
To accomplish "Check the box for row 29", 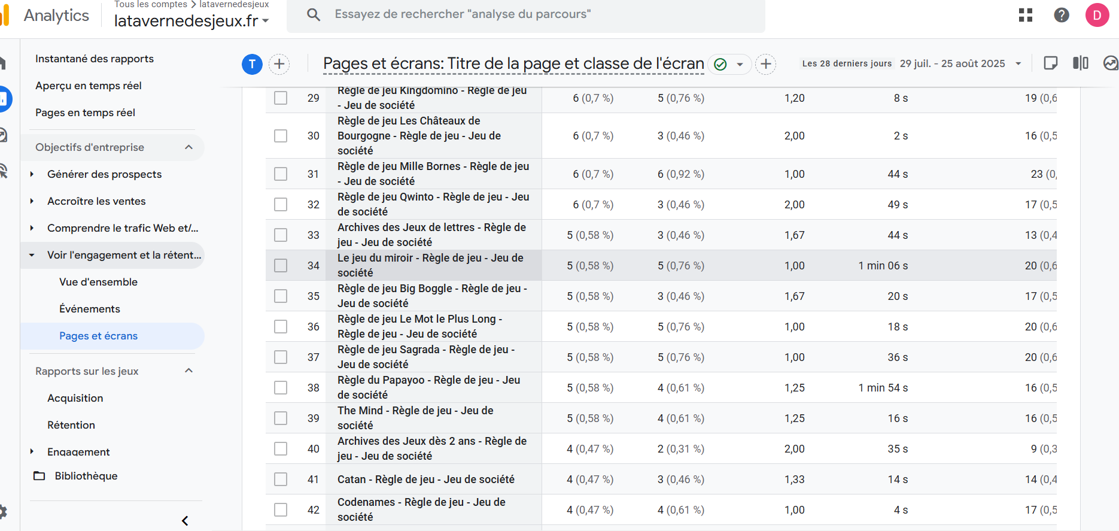I will [x=281, y=98].
